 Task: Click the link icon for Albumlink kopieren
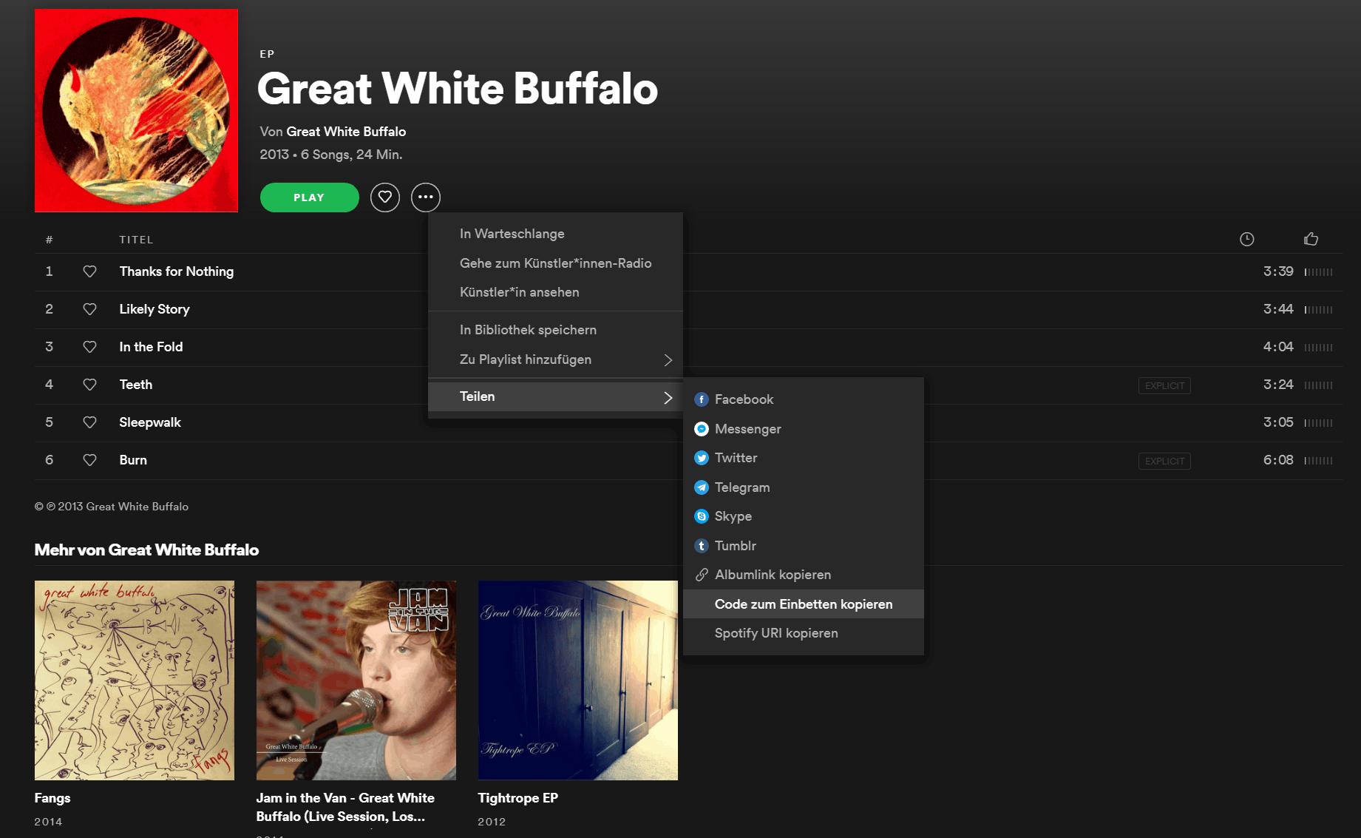click(702, 575)
